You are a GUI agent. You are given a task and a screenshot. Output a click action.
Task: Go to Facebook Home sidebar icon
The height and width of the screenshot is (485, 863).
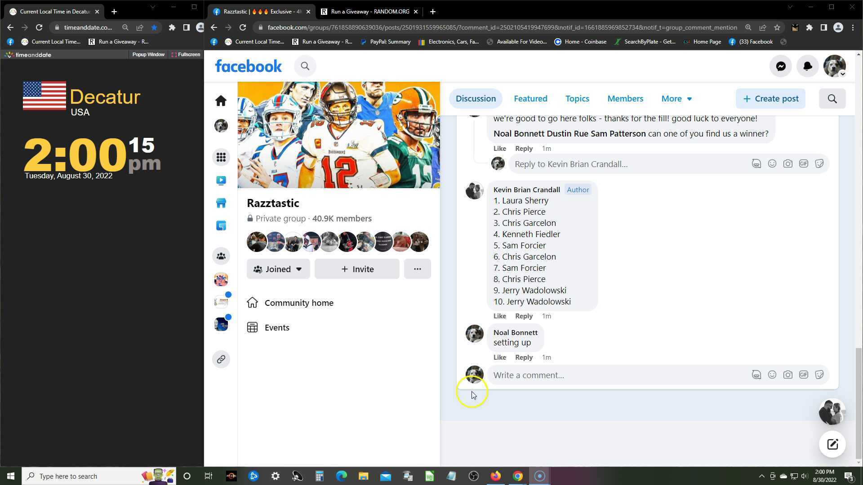[221, 101]
